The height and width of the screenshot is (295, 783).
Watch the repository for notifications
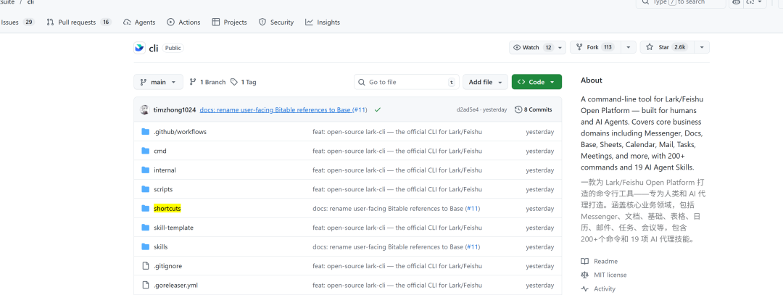[526, 47]
